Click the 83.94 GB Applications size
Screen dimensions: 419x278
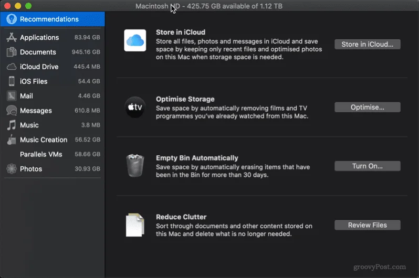(x=87, y=37)
